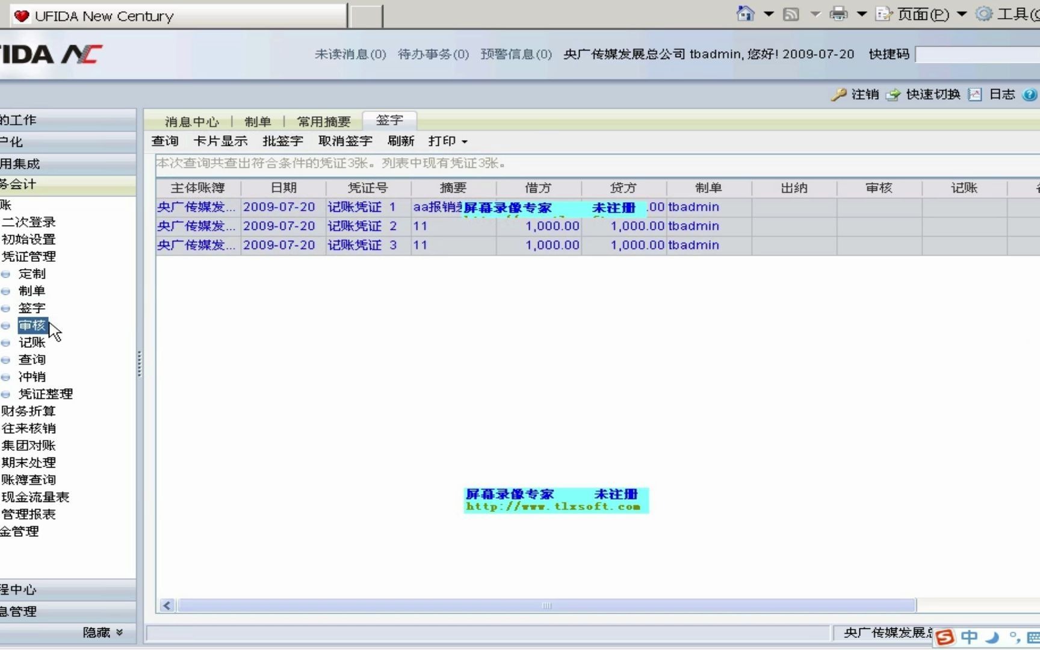Open the Print icon dropdown arrow
The image size is (1040, 650).
(x=862, y=14)
